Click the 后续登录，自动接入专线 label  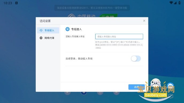coord(79,59)
